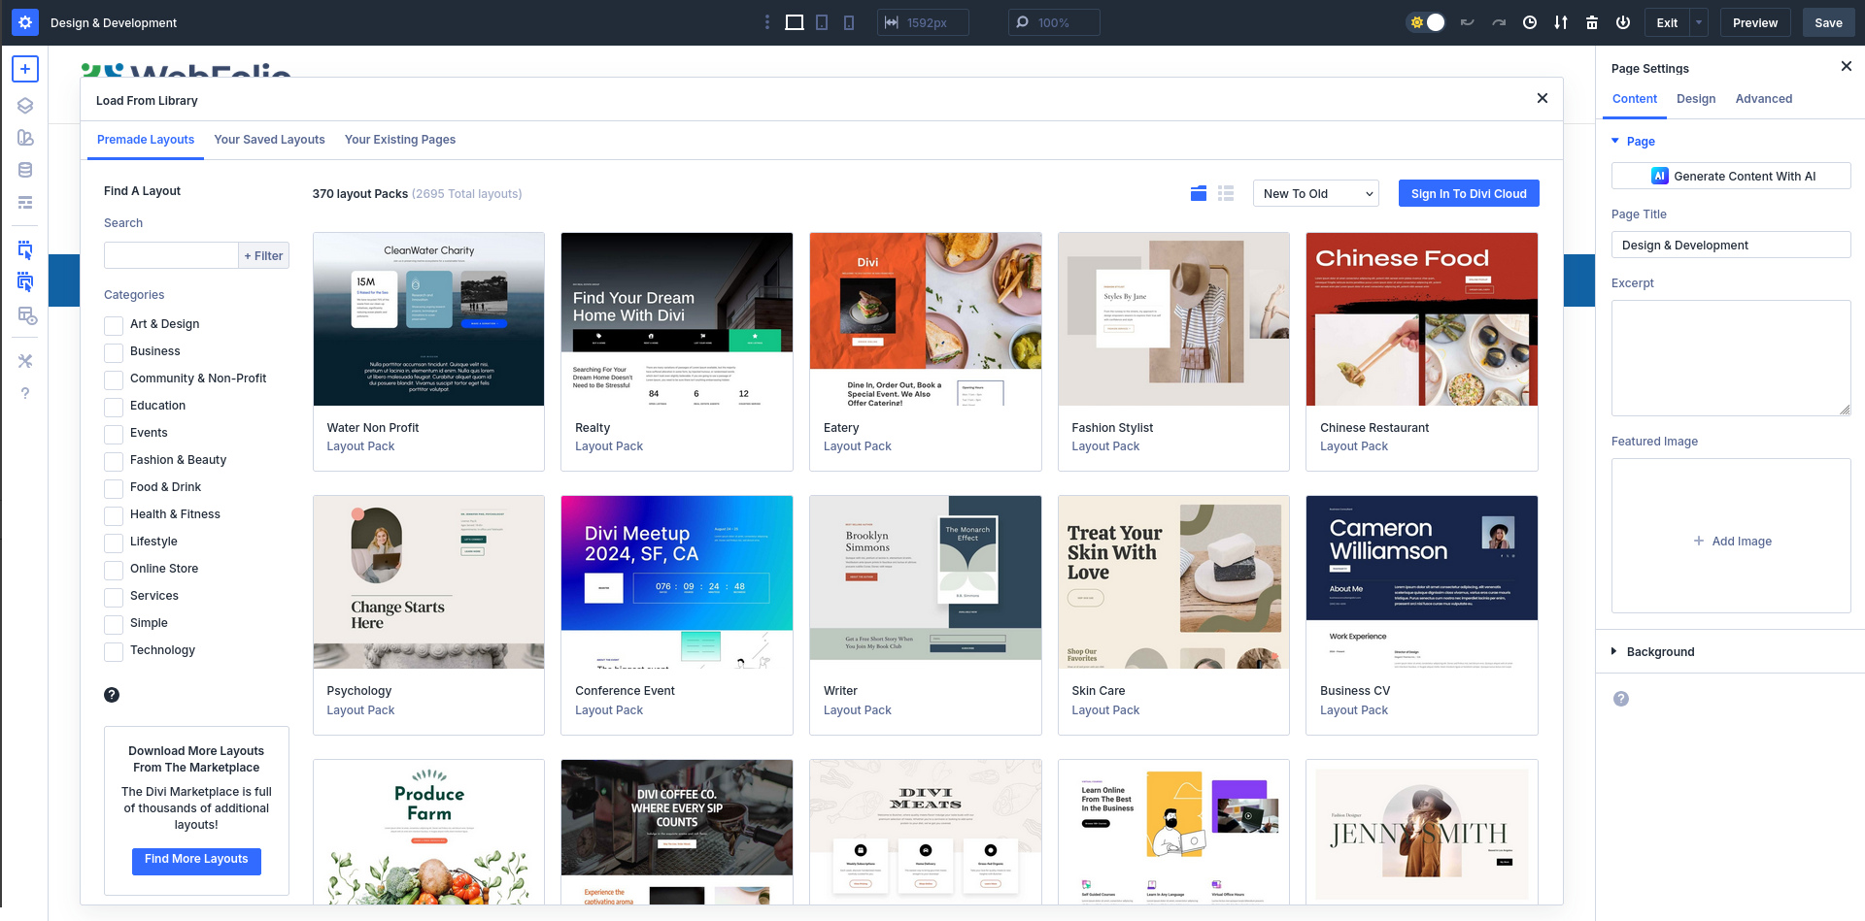Toggle the light/dark theme switch
1865x921 pixels.
point(1427,22)
